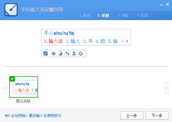
Task: Click the composition text 手心shu'ru'fa
Action: click(59, 33)
